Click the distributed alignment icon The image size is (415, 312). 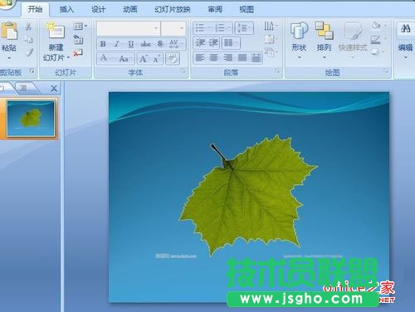coord(256,58)
